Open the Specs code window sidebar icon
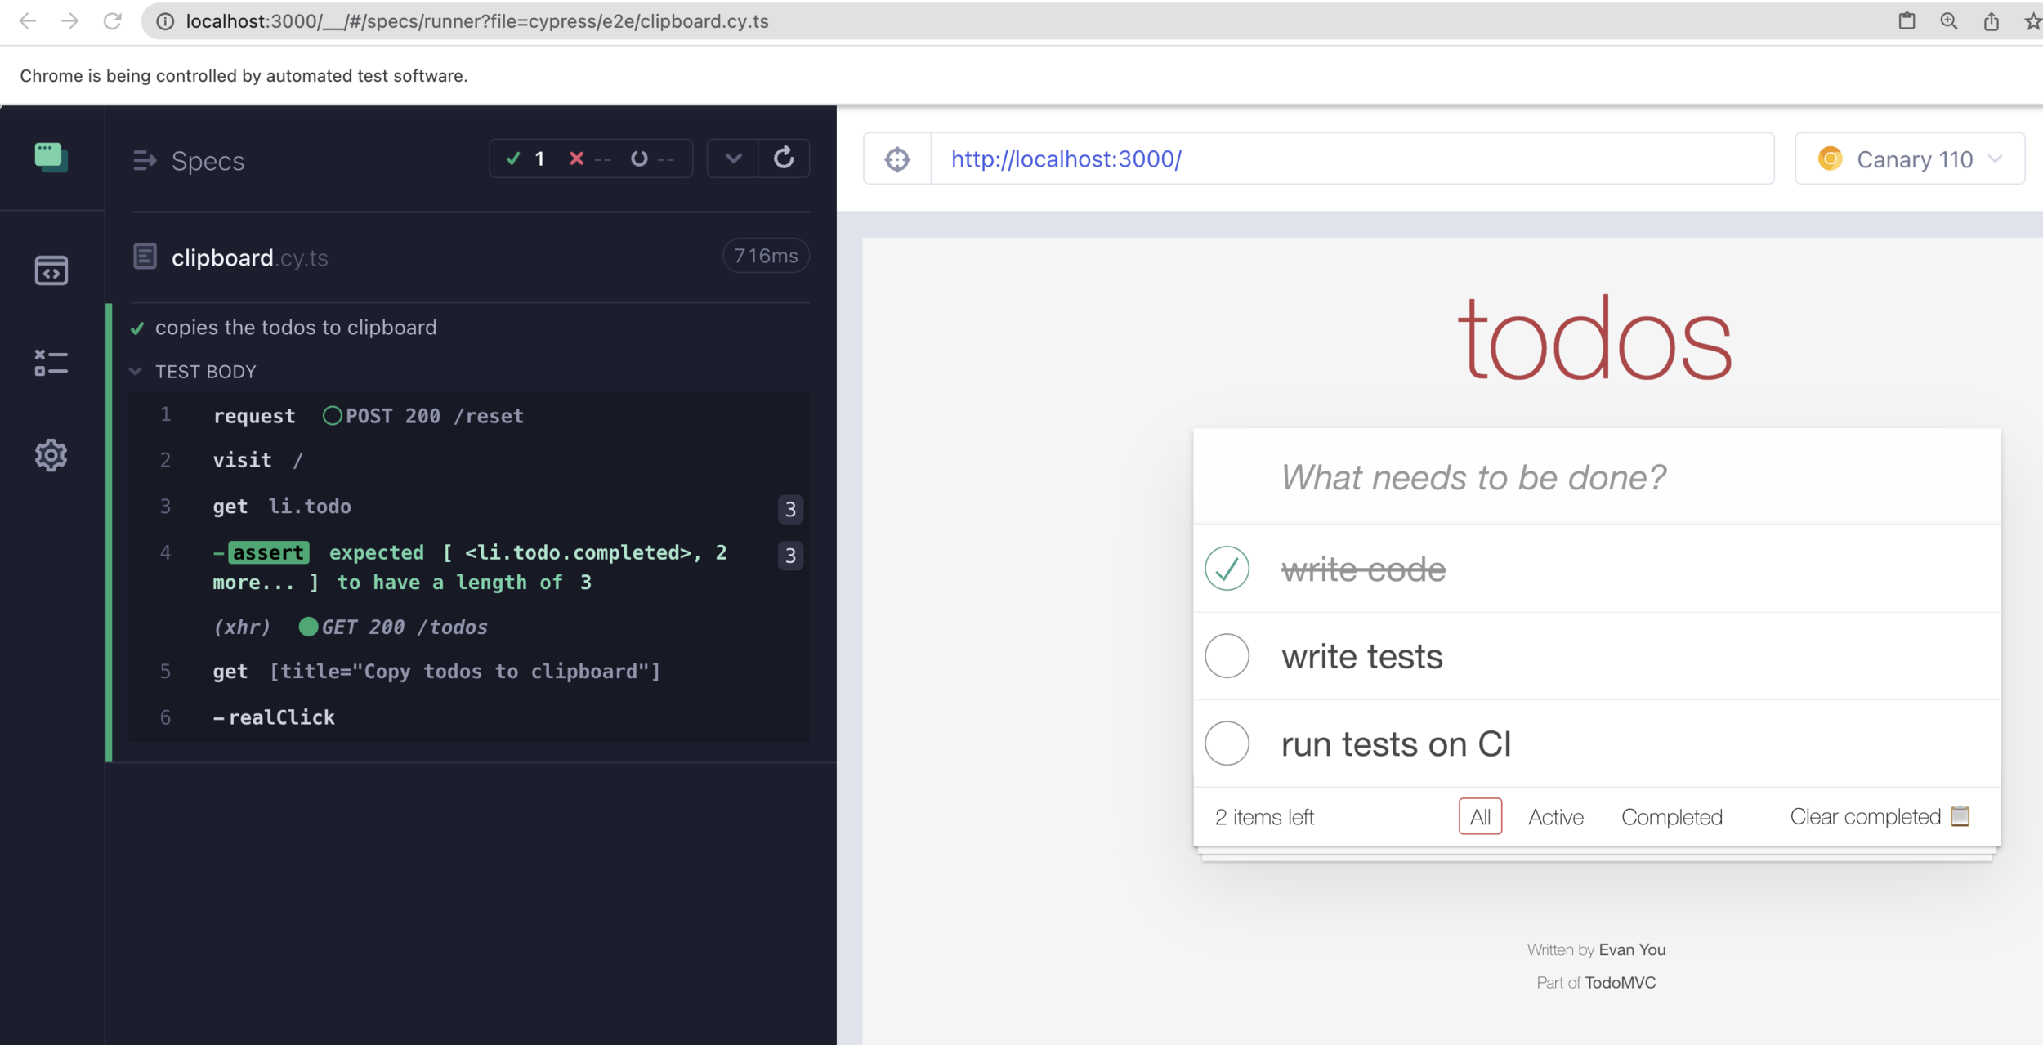Screen dimensions: 2043x1045 point(51,270)
